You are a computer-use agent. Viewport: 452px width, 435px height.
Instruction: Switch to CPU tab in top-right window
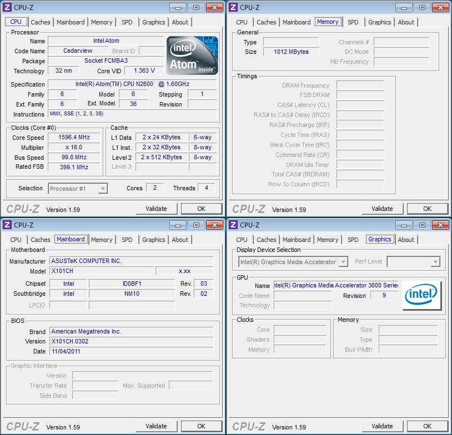pyautogui.click(x=242, y=22)
